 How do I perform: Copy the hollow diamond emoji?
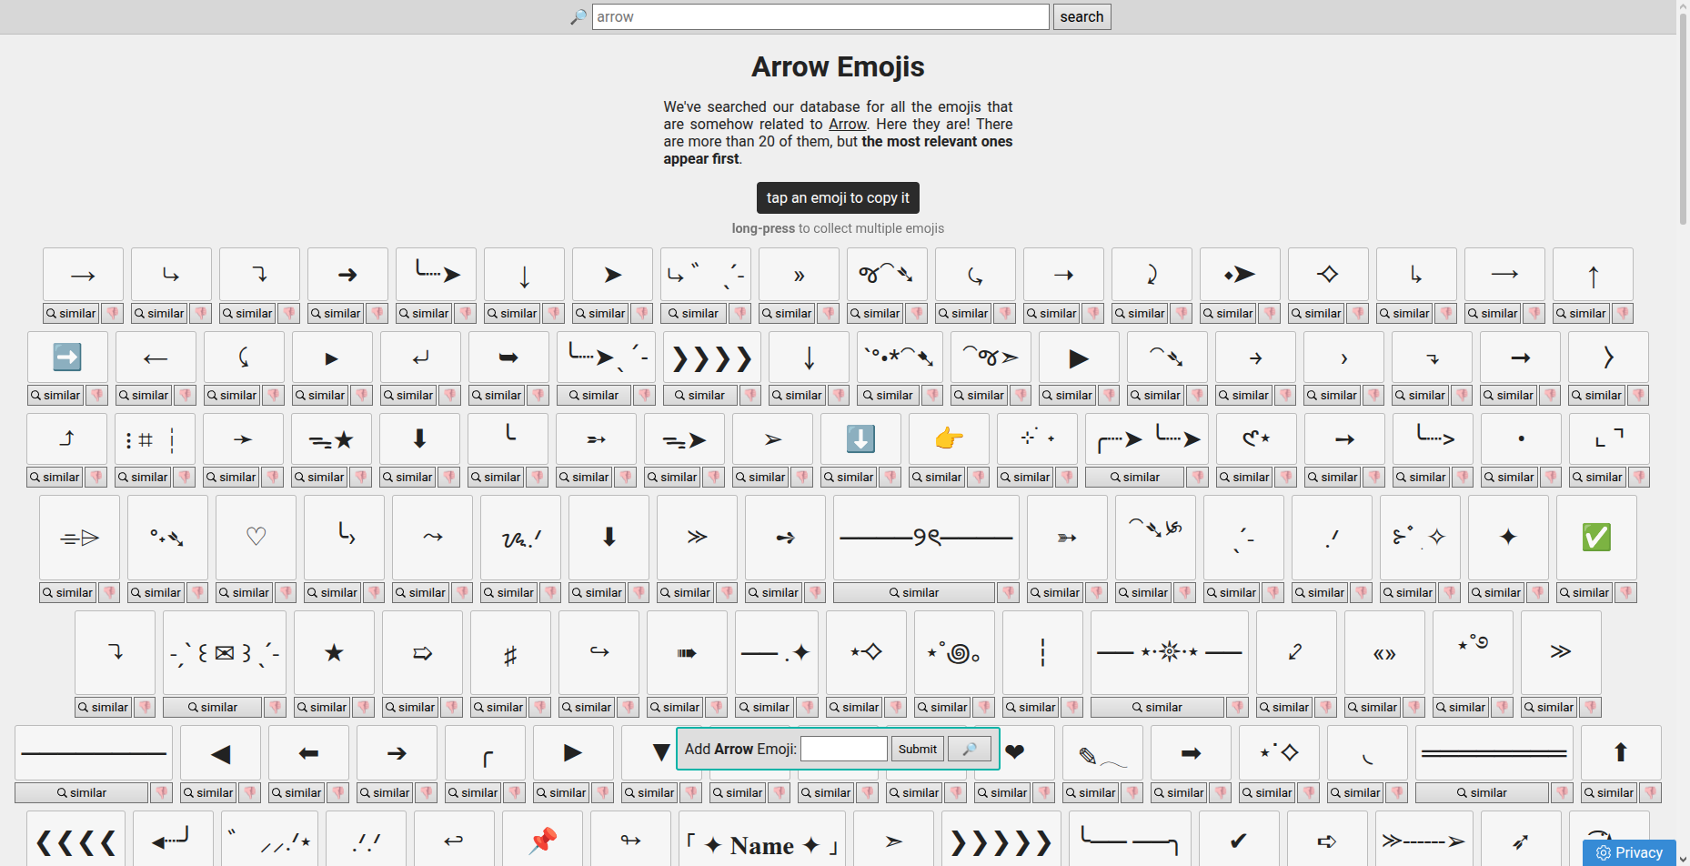[1328, 275]
